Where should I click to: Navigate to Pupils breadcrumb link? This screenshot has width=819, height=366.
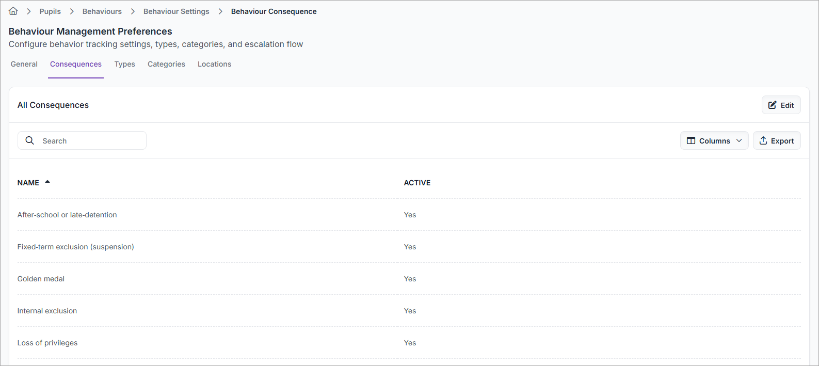(x=50, y=11)
